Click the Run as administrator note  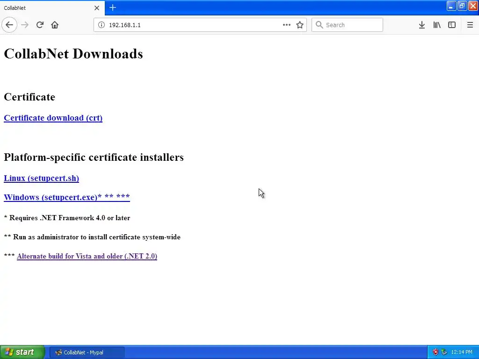[x=92, y=237]
